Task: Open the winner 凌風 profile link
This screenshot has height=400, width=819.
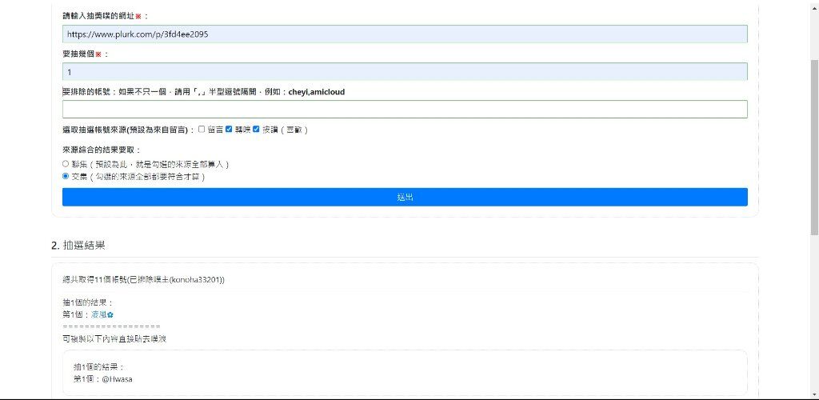Action: coord(102,315)
